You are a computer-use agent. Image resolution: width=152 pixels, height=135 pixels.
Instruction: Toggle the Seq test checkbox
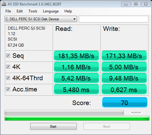pyautogui.click(x=8, y=56)
